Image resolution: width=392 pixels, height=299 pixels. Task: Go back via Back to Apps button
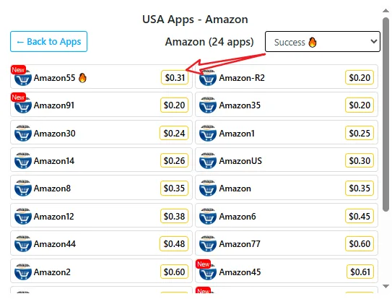[49, 42]
